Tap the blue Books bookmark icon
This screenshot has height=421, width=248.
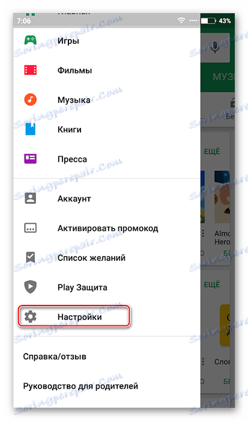(30, 129)
